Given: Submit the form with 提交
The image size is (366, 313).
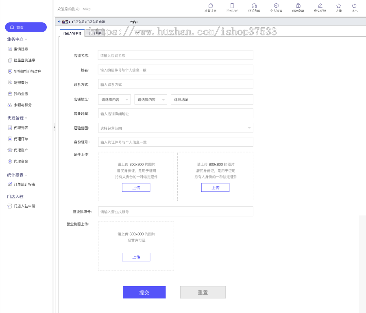Looking at the screenshot, I should pos(144,292).
